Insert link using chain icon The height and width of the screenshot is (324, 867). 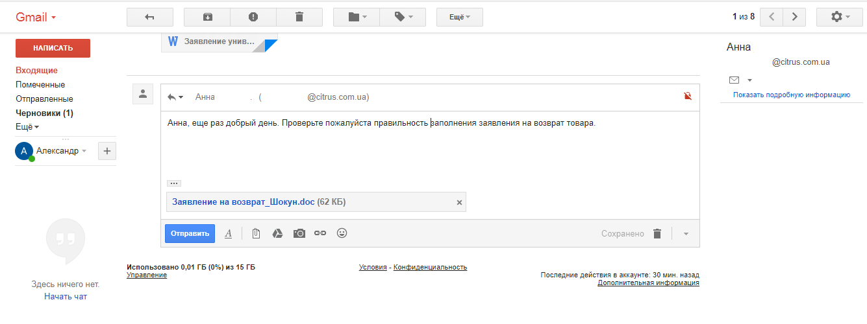click(320, 233)
